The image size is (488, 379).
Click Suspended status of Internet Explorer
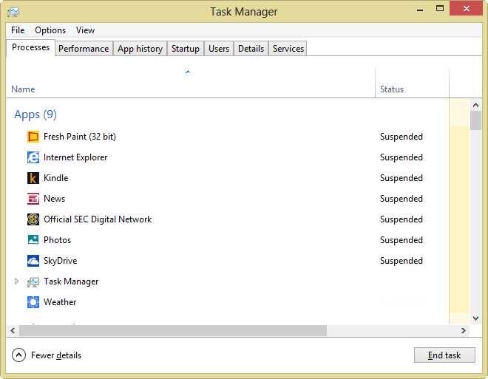pos(401,157)
